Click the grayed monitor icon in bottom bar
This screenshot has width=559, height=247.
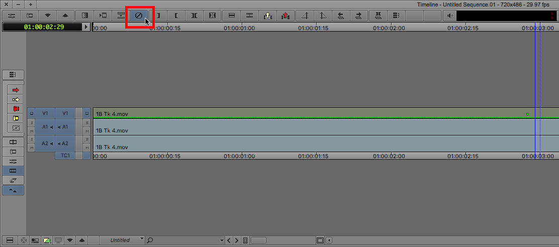tap(58, 240)
